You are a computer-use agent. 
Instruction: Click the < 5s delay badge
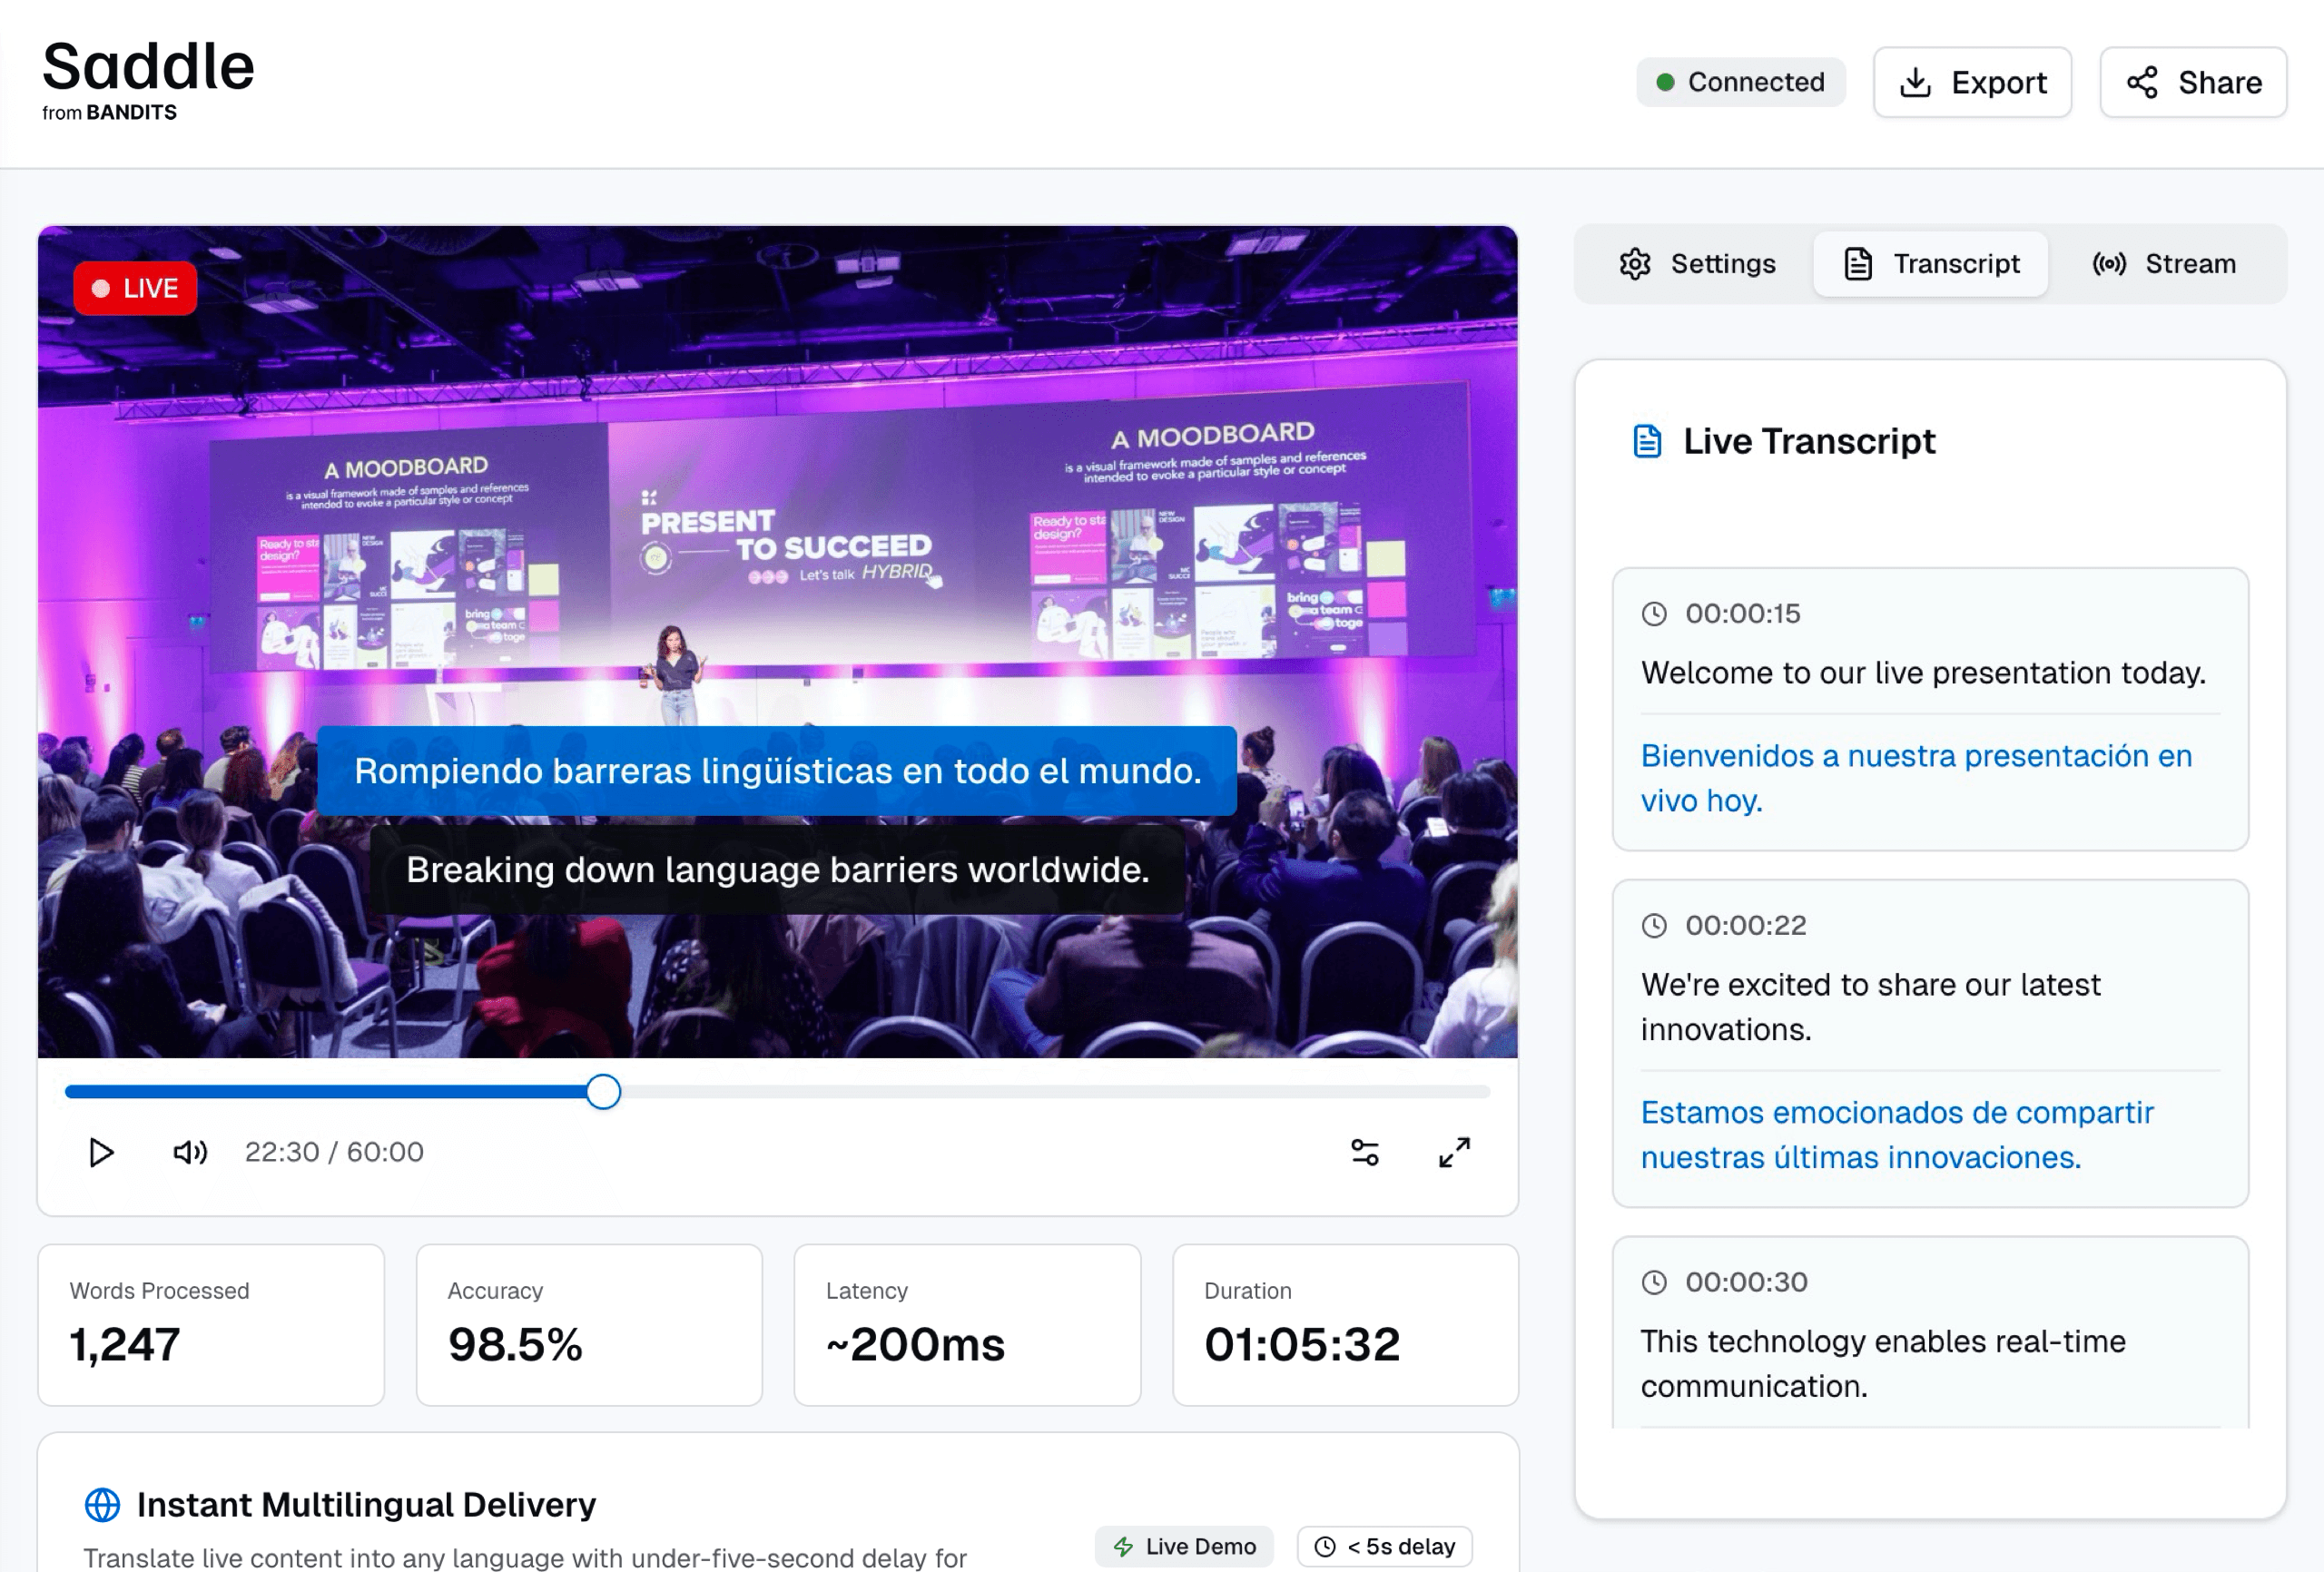click(1384, 1546)
